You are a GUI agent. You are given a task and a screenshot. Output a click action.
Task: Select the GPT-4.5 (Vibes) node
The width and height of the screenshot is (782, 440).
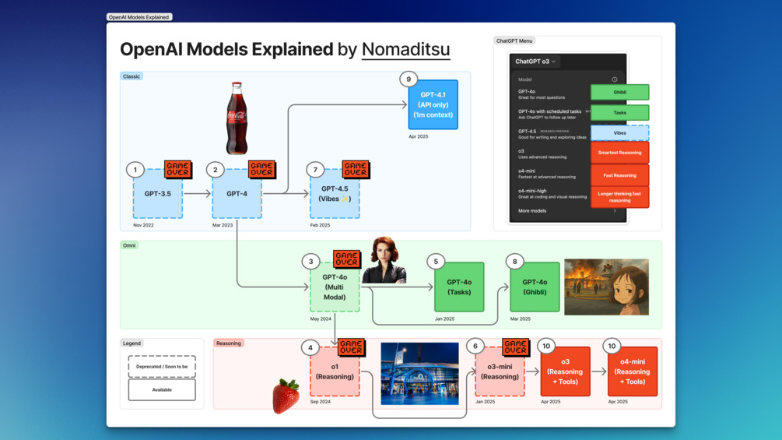click(x=335, y=194)
